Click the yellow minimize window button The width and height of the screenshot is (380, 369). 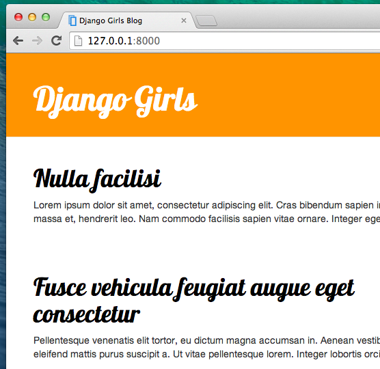coord(32,18)
